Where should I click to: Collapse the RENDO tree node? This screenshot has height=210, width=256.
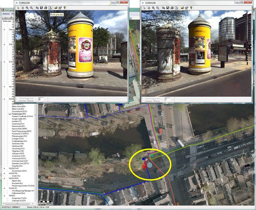[x=4, y=196]
